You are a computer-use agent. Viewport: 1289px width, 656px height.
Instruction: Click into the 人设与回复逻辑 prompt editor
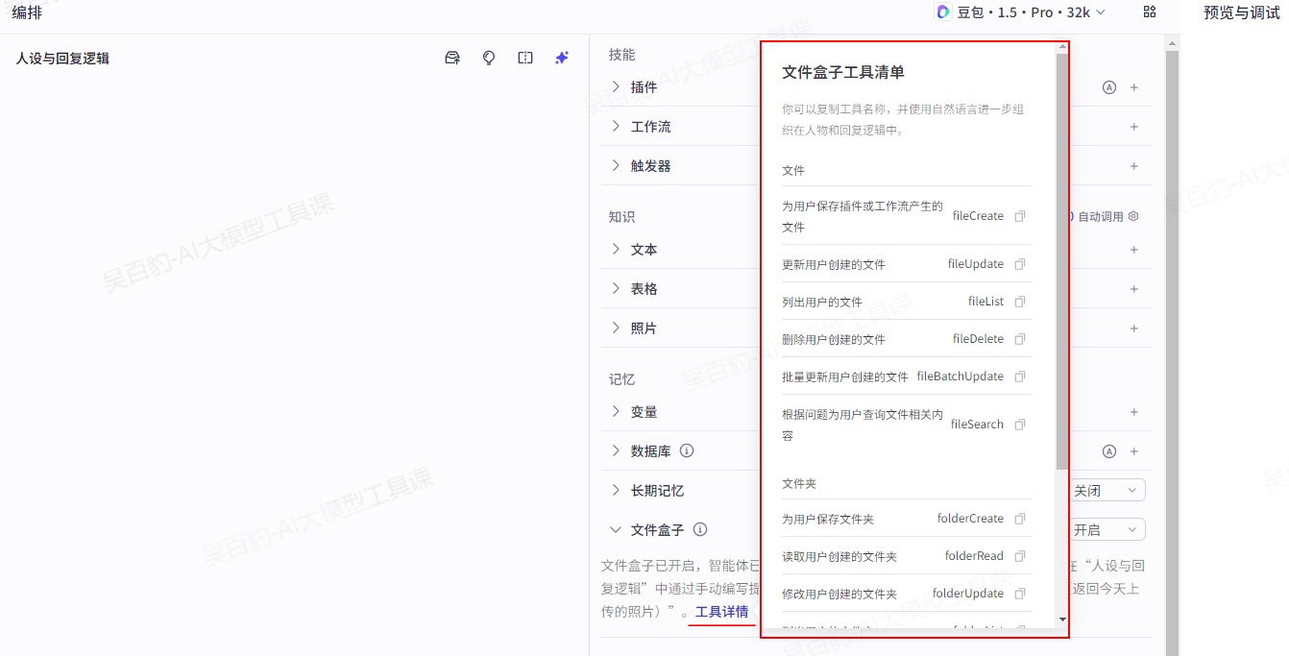(294, 365)
